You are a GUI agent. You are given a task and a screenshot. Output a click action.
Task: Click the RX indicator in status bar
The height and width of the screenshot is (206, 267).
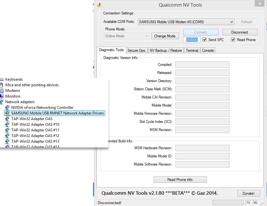pyautogui.click(x=256, y=203)
